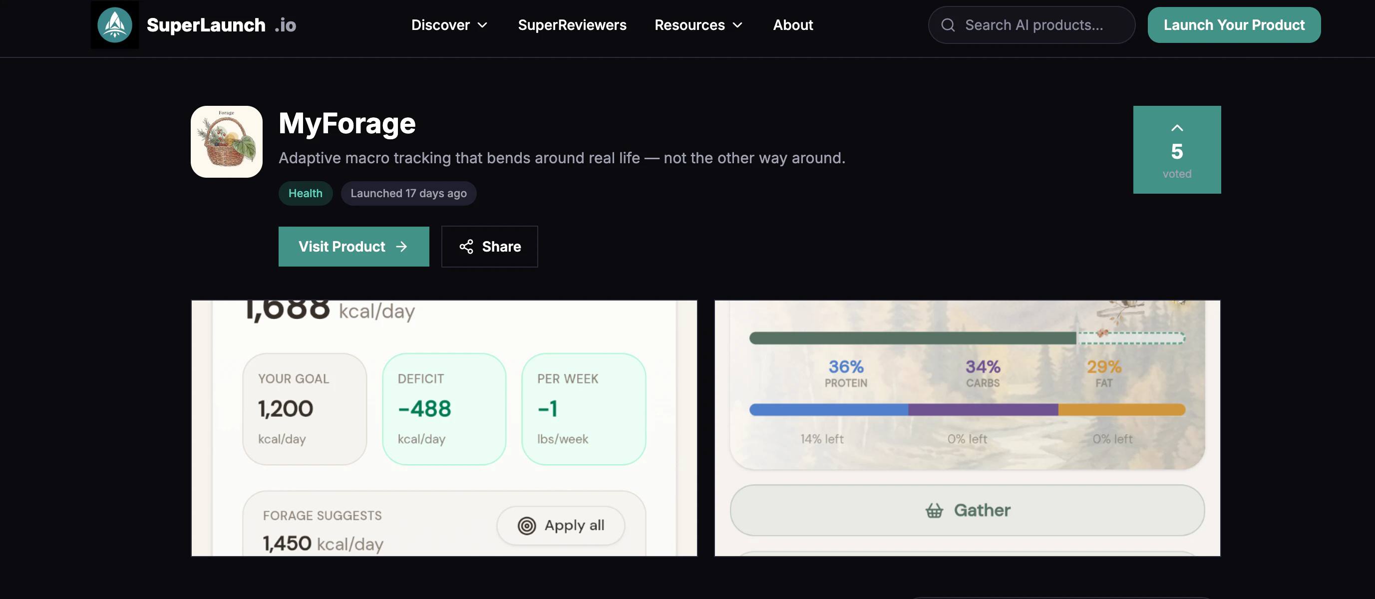This screenshot has height=599, width=1375.
Task: Open the SuperReviewers page
Action: tap(572, 25)
